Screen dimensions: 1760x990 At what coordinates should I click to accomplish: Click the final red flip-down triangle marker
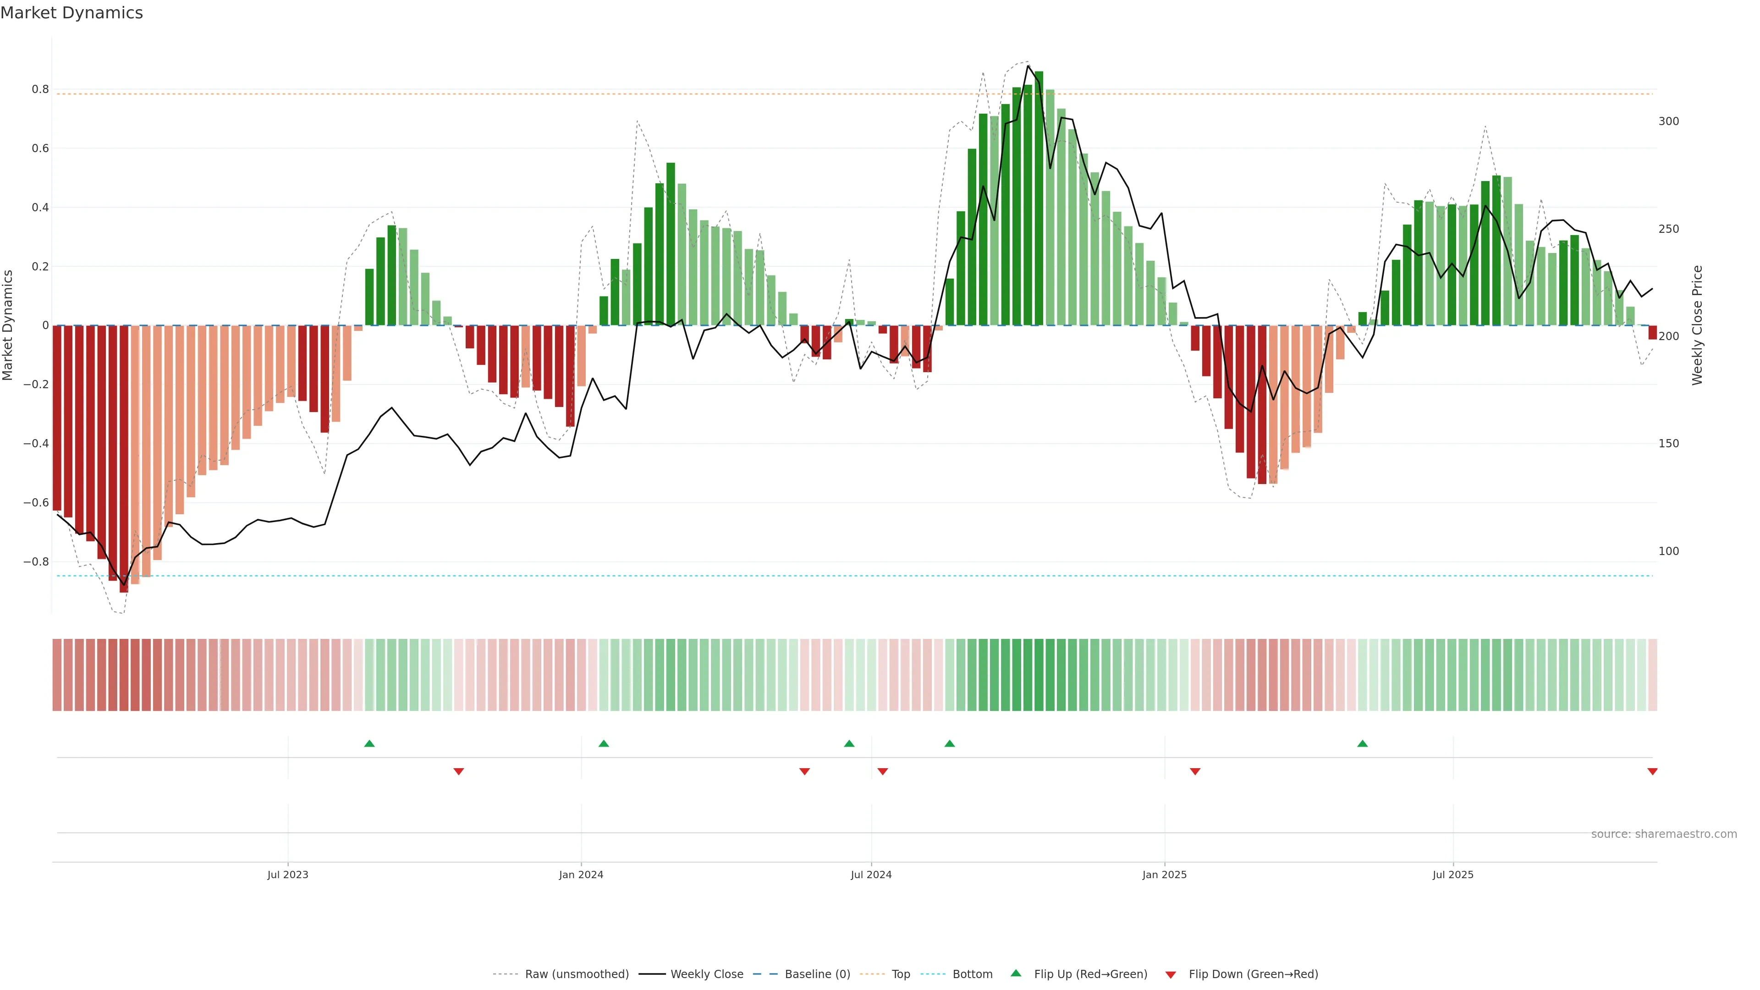coord(1652,771)
